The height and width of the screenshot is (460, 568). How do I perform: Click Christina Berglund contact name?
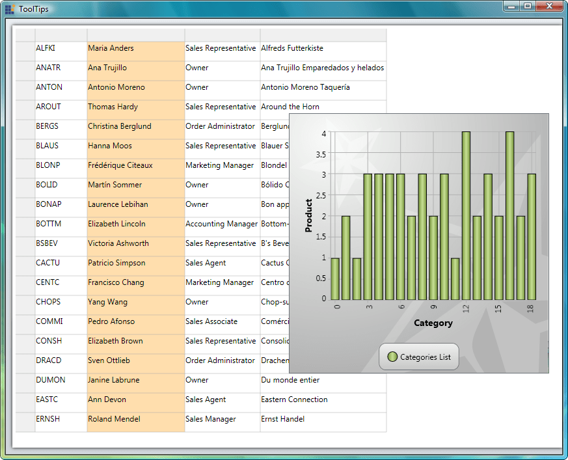coord(136,129)
